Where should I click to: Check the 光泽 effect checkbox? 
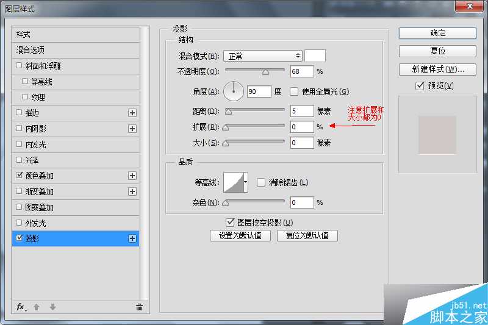point(19,160)
